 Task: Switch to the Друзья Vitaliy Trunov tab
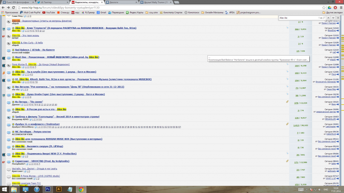pyautogui.click(x=156, y=2)
